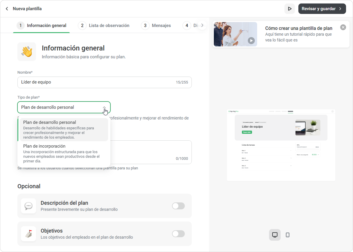Click Revisar y guardar button
The height and width of the screenshot is (252, 353).
click(x=322, y=9)
